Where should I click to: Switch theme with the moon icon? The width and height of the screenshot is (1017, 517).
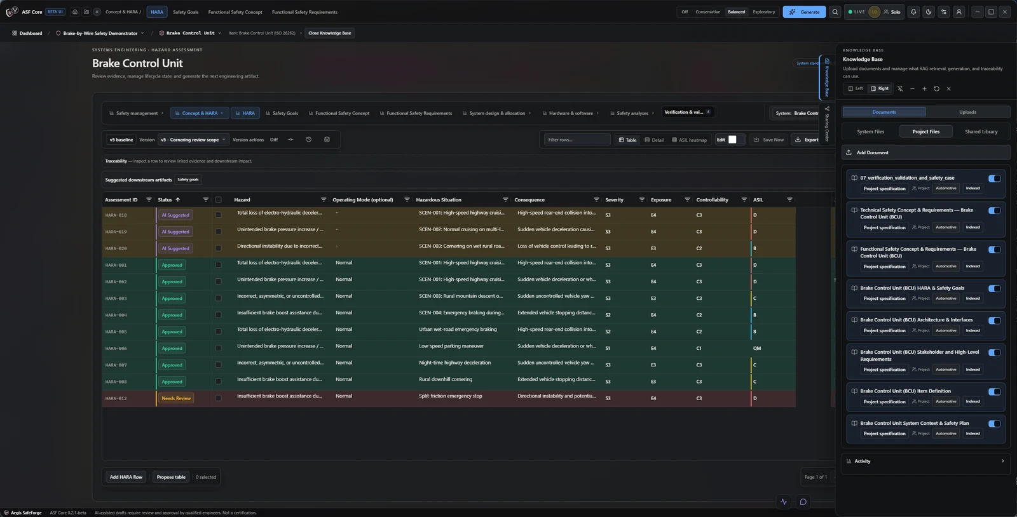[929, 11]
